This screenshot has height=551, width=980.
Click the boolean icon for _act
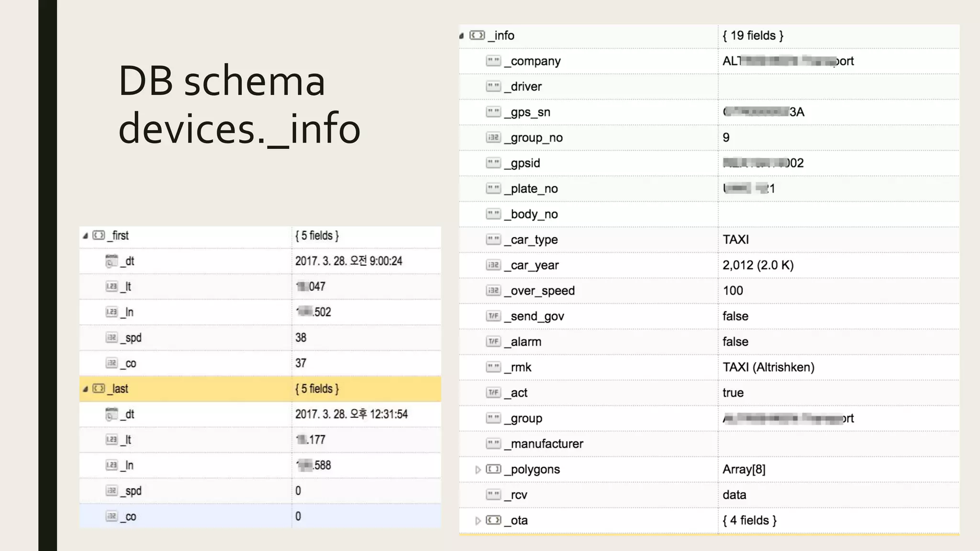coord(493,393)
